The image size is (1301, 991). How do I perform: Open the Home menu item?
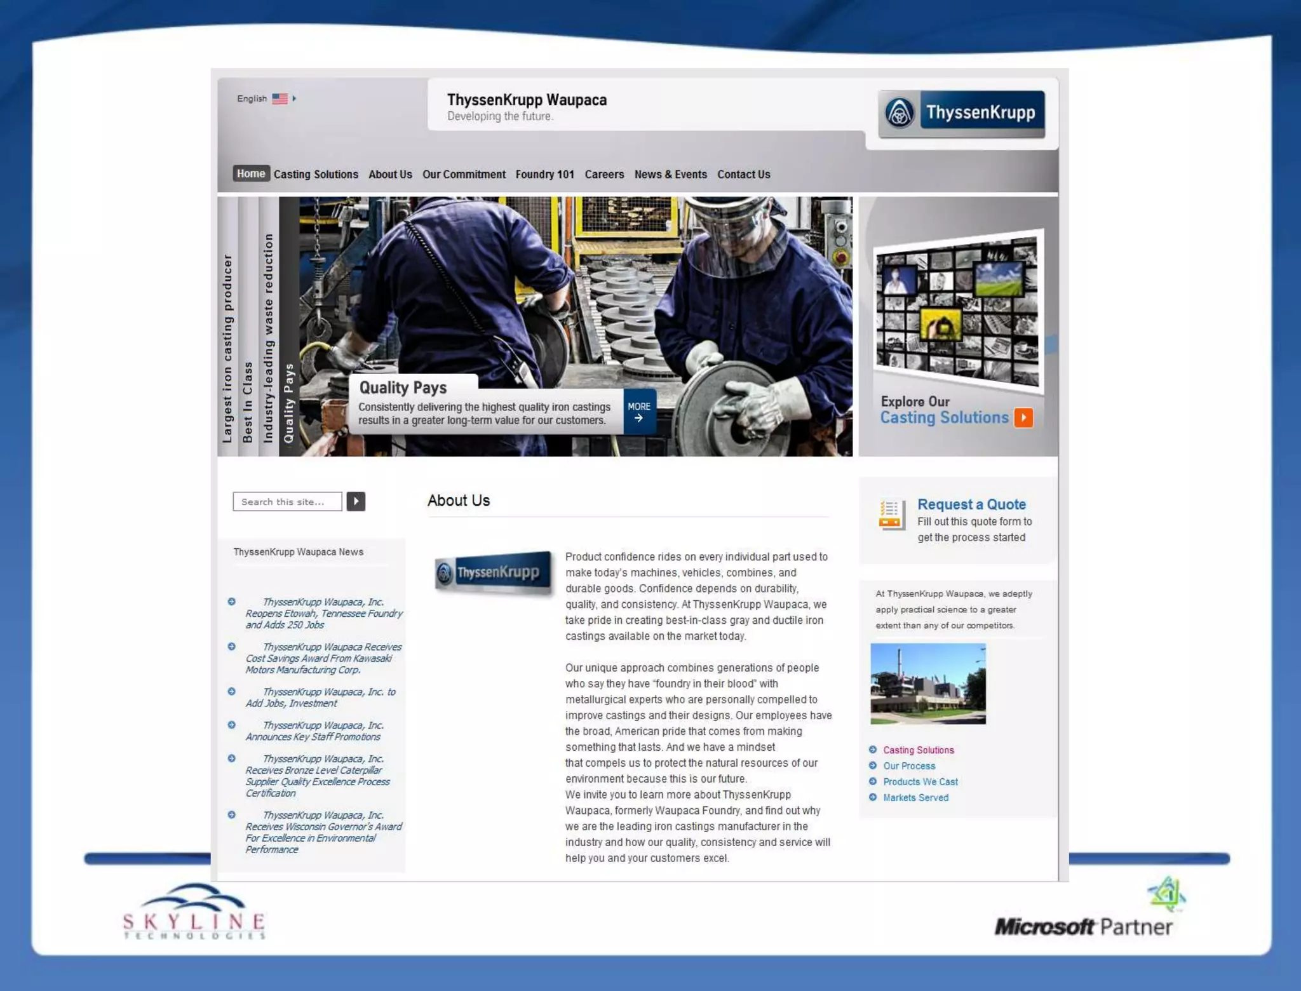tap(251, 173)
